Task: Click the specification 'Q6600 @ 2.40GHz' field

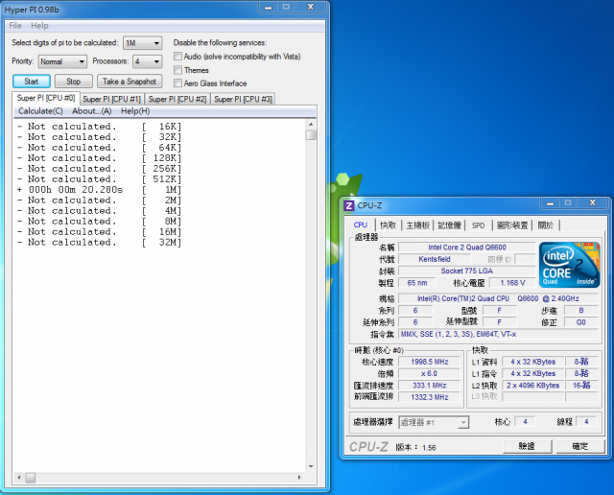Action: tap(499, 298)
